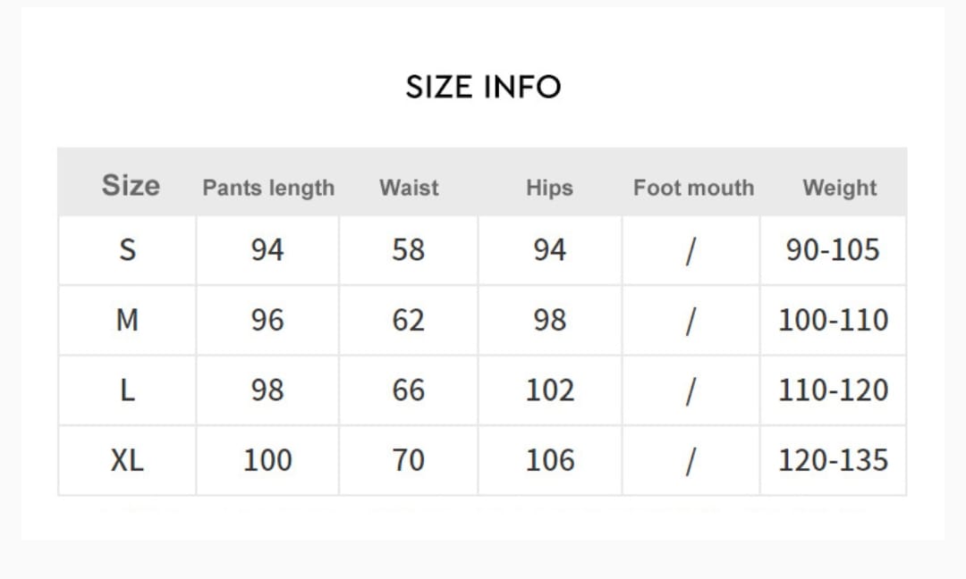Select the XL size row label
Image resolution: width=966 pixels, height=579 pixels.
click(127, 460)
